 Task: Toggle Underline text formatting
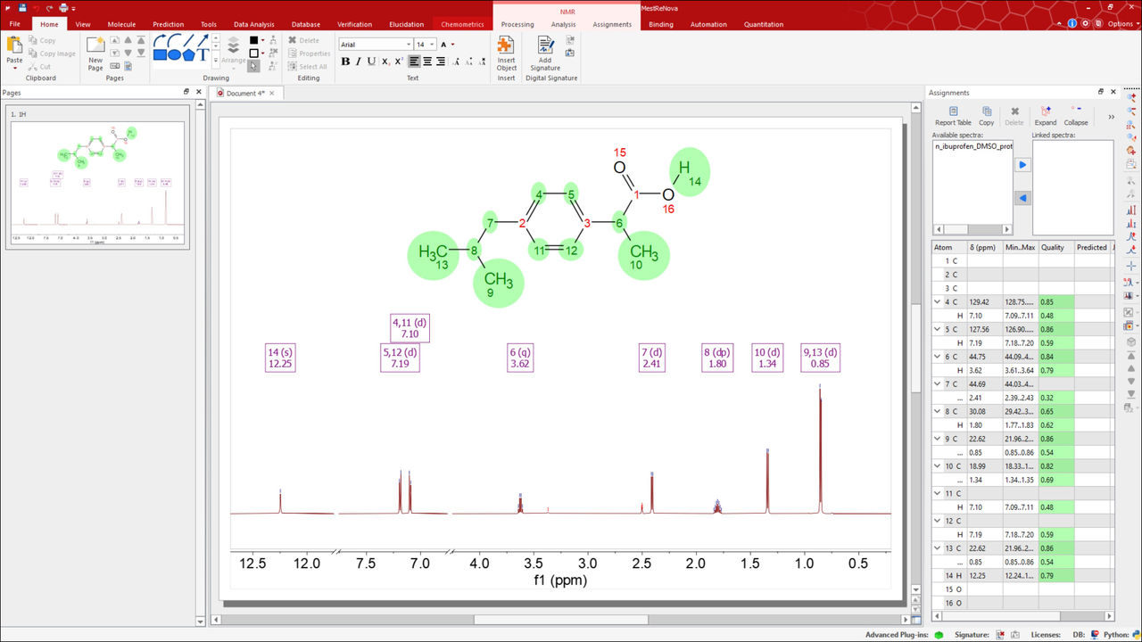(372, 62)
